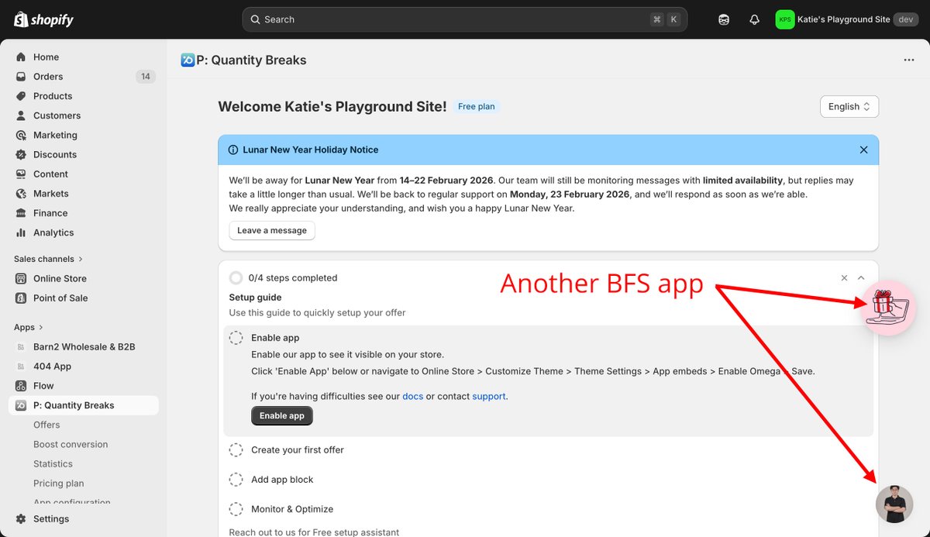Open the English language dropdown
Viewport: 930px width, 537px height.
click(849, 107)
